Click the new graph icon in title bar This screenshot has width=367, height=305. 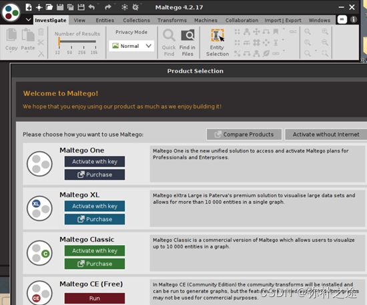[x=29, y=7]
